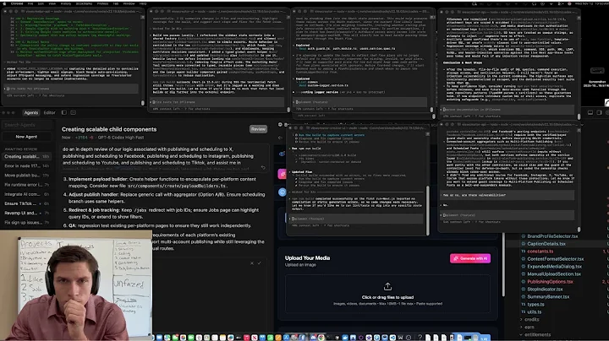Expand the earn folder
609x341 pixels.
click(529, 327)
